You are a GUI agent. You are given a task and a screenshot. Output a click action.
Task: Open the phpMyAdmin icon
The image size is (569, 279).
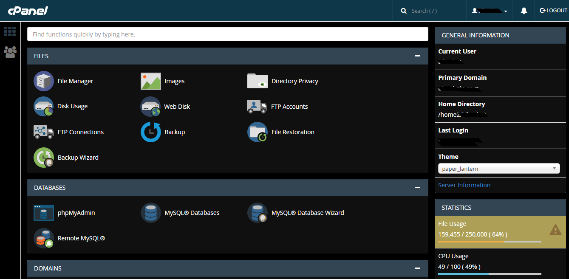pyautogui.click(x=44, y=213)
